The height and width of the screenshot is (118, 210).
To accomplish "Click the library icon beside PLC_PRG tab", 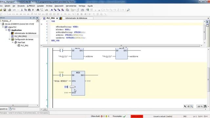I will click(x=61, y=18).
